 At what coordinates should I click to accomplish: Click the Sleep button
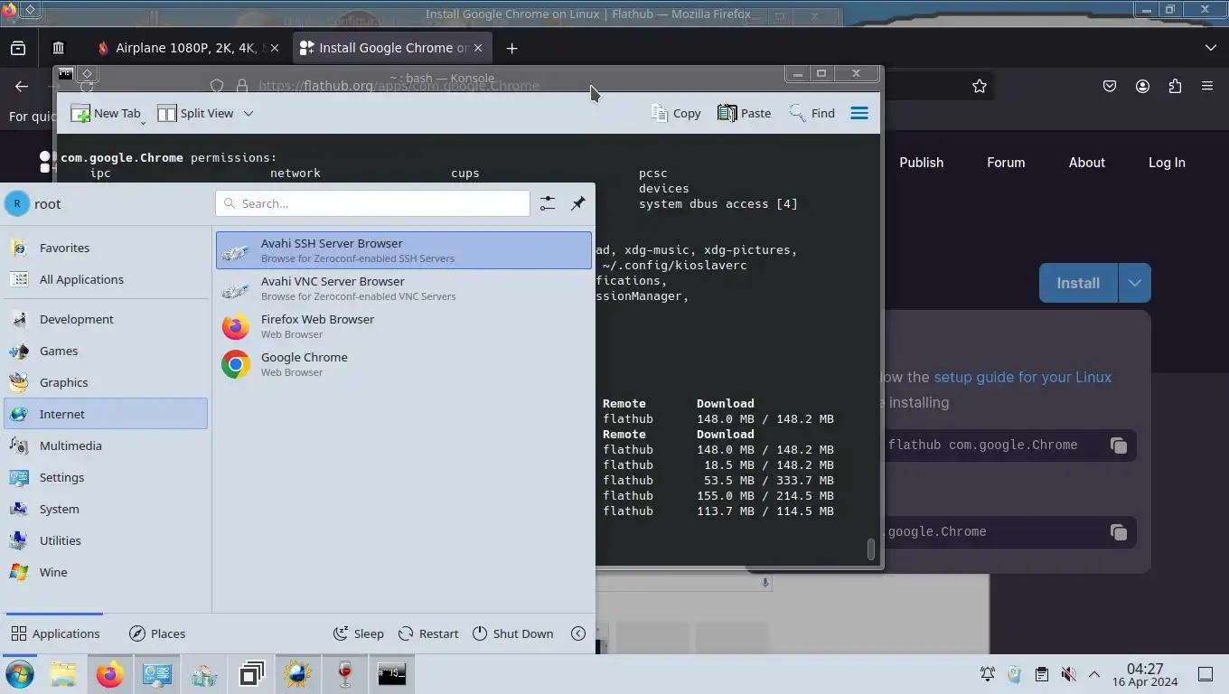coord(359,633)
